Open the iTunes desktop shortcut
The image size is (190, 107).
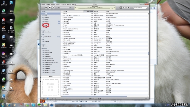(4, 37)
